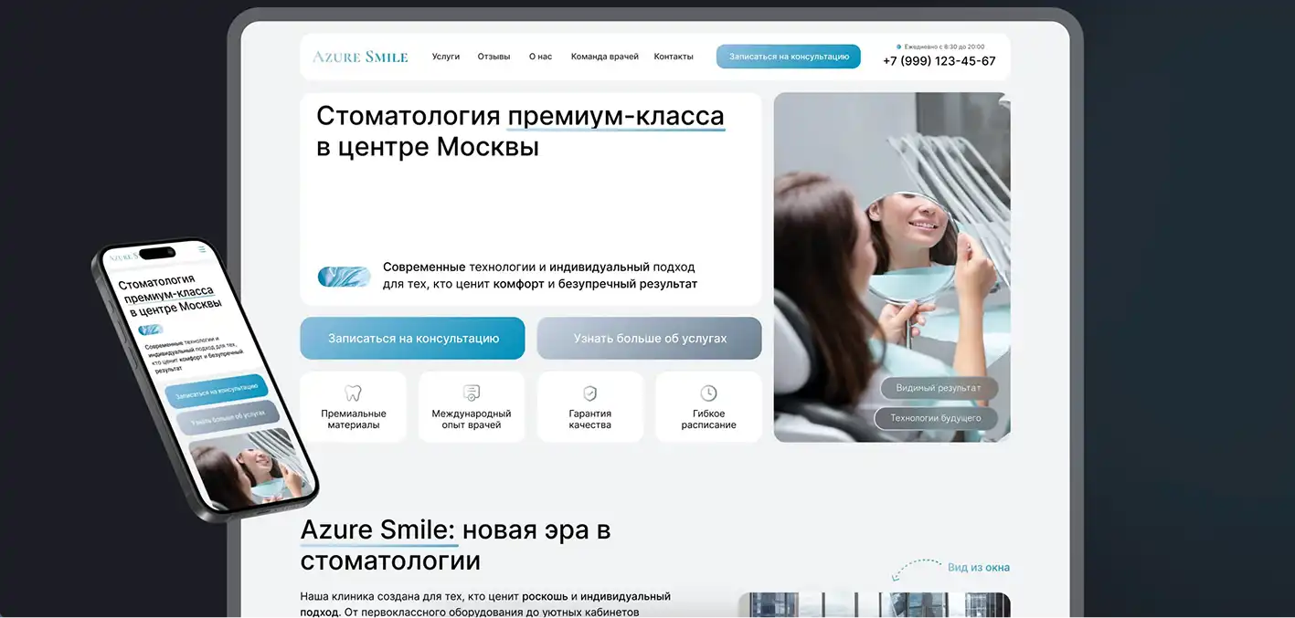Click the Azure Smile logo in the desktop header
Viewport: 1295px width, 618px height.
pos(360,57)
